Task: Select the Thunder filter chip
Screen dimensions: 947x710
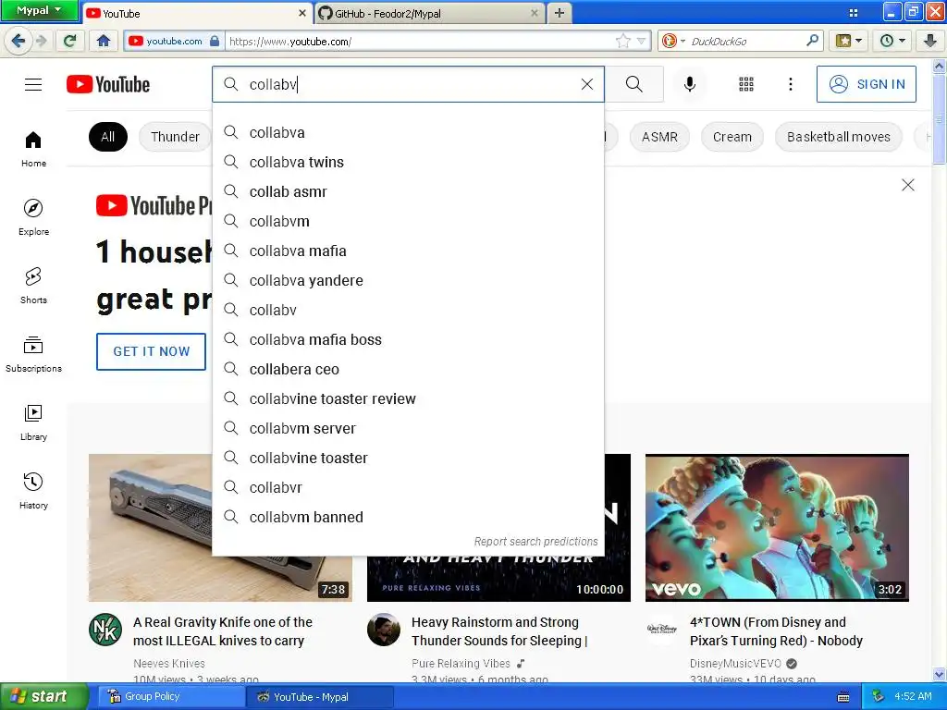Action: point(175,137)
